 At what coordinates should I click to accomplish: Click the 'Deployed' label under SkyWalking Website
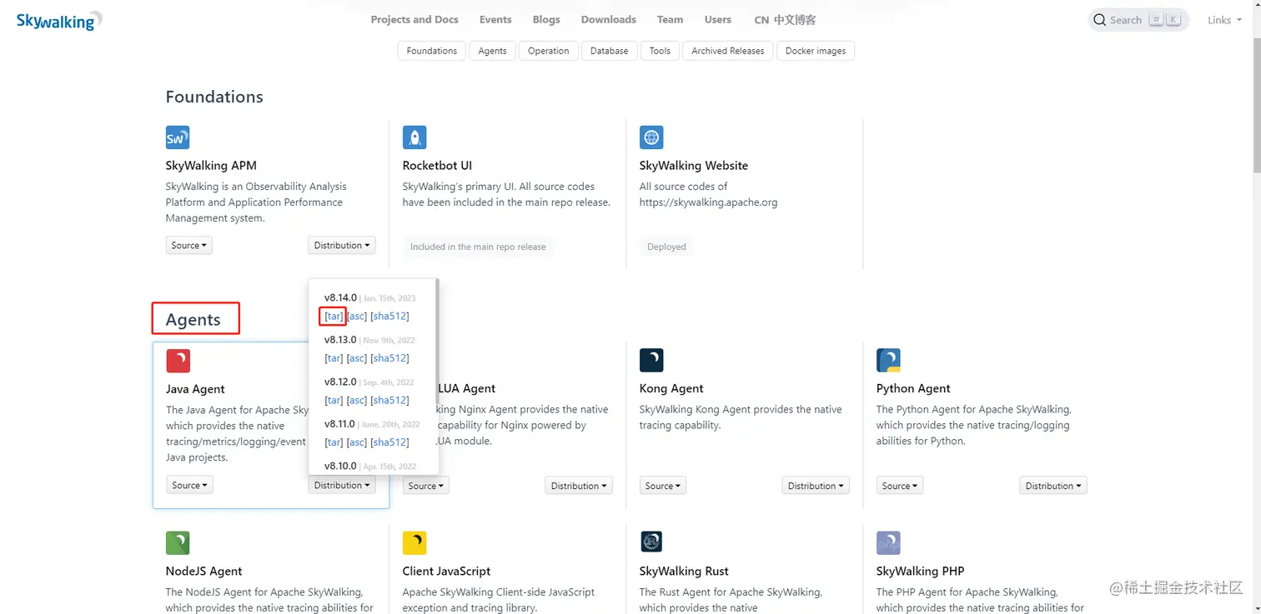pos(666,247)
